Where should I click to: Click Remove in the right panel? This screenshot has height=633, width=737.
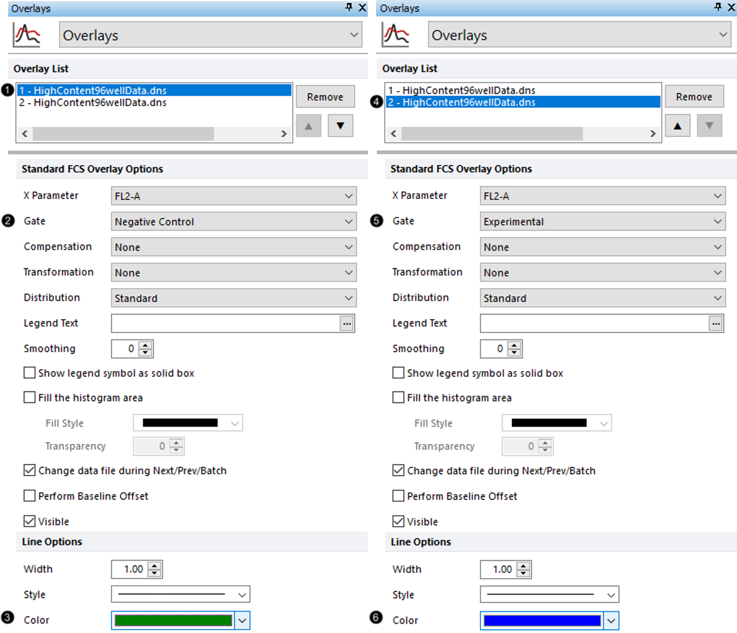tap(694, 97)
